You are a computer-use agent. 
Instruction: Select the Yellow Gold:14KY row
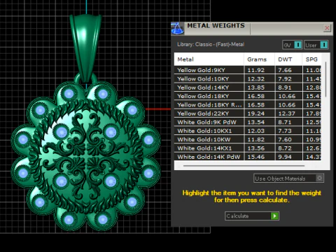pyautogui.click(x=248, y=87)
